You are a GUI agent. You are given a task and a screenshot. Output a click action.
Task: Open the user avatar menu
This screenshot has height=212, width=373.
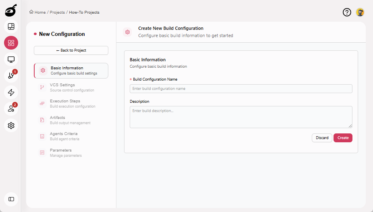(360, 12)
